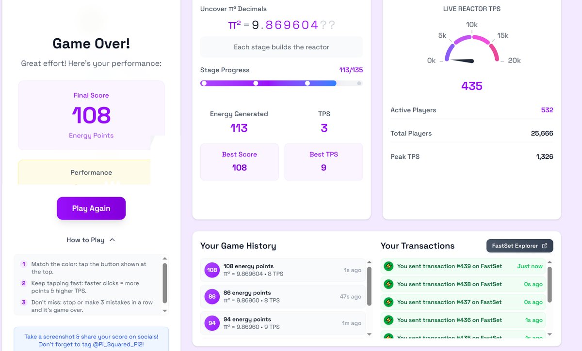Click the '1m ago' timestamp
The width and height of the screenshot is (582, 351).
pyautogui.click(x=352, y=323)
